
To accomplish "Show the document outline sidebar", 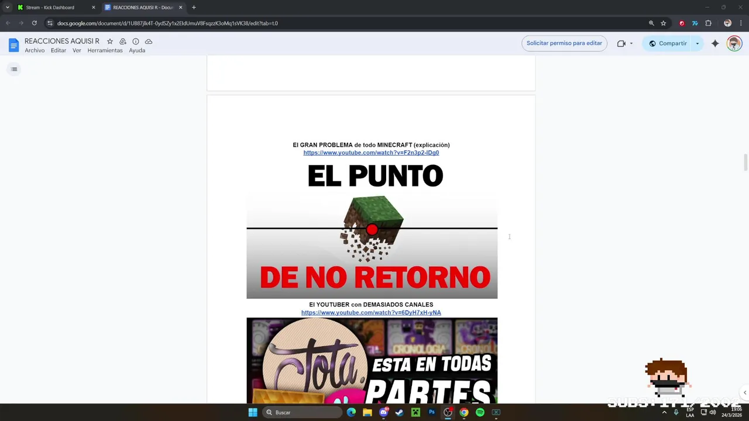I will [x=14, y=69].
